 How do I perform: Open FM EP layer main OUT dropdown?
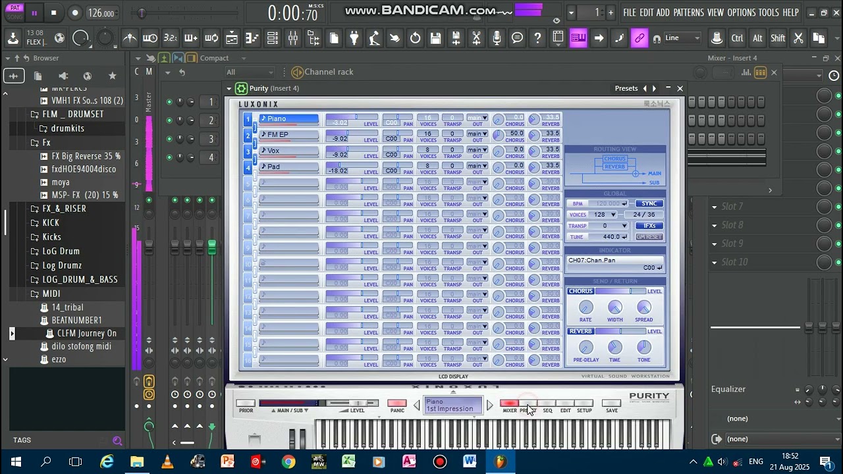[477, 134]
